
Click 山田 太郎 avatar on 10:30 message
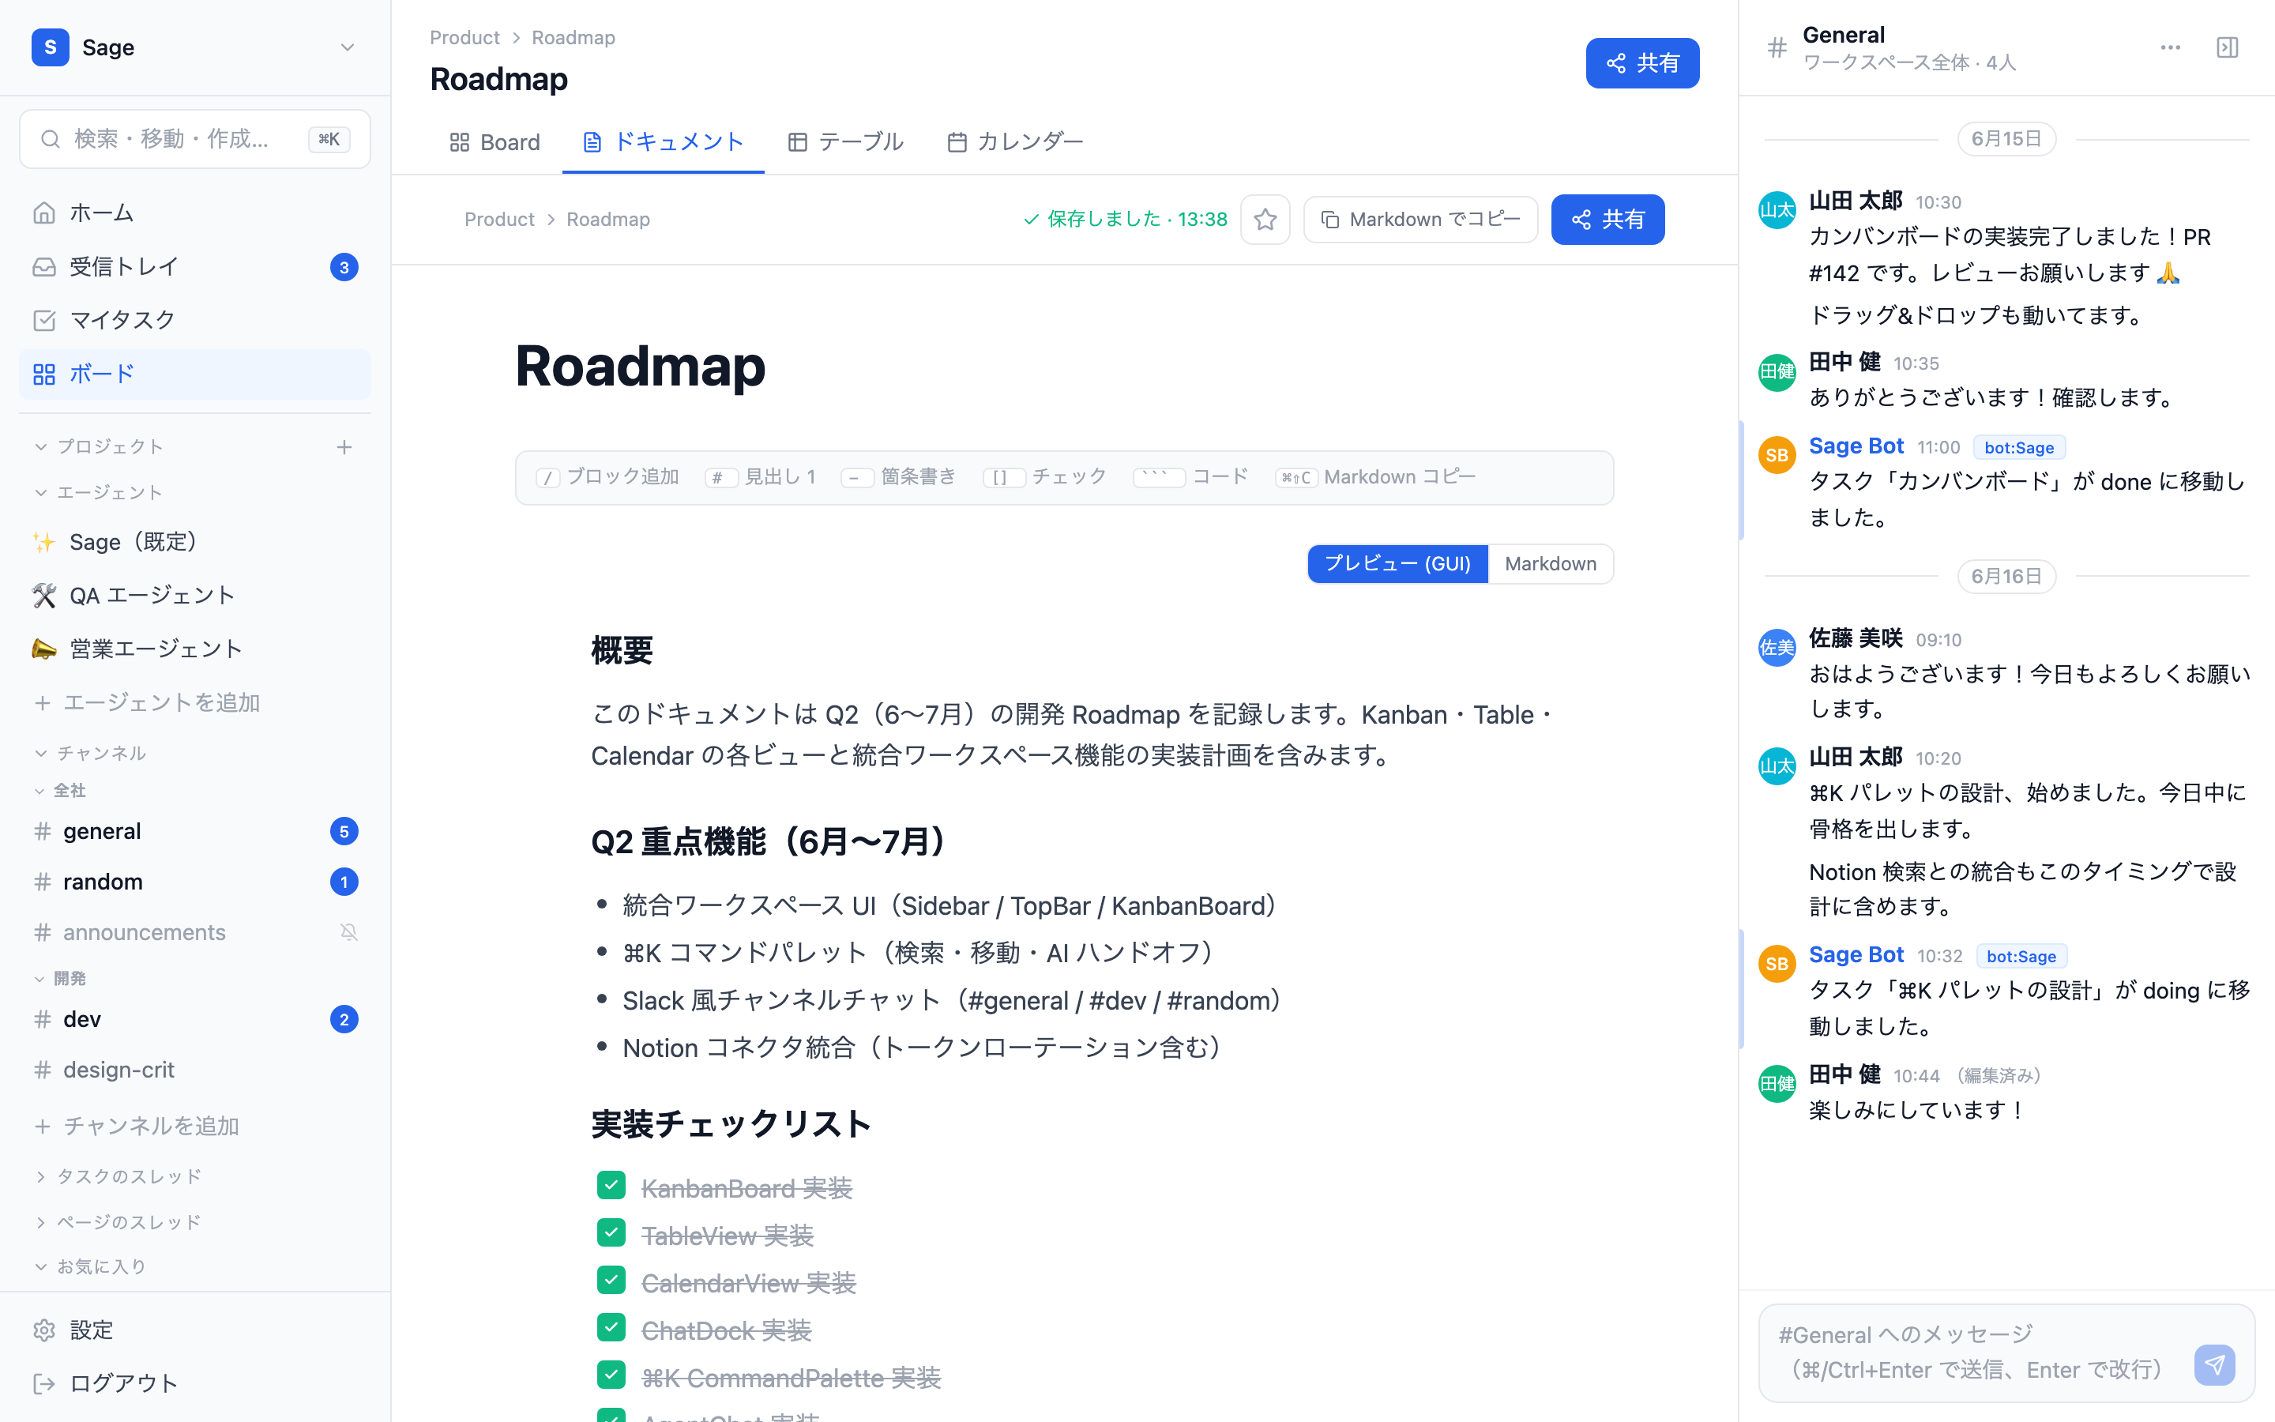[1777, 209]
